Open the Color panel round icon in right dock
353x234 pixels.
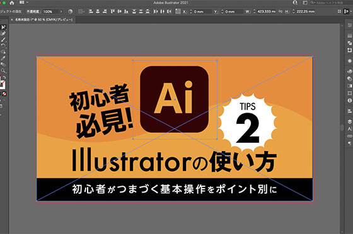click(x=350, y=61)
